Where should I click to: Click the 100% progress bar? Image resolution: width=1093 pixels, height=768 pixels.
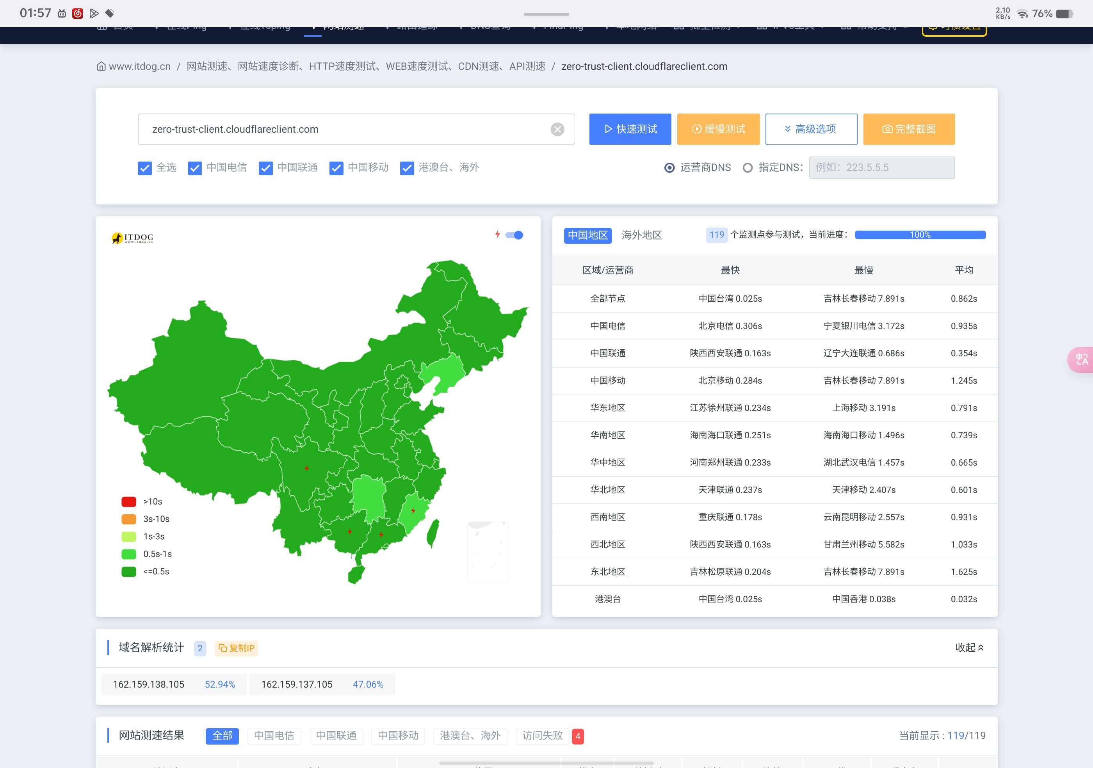(x=920, y=235)
